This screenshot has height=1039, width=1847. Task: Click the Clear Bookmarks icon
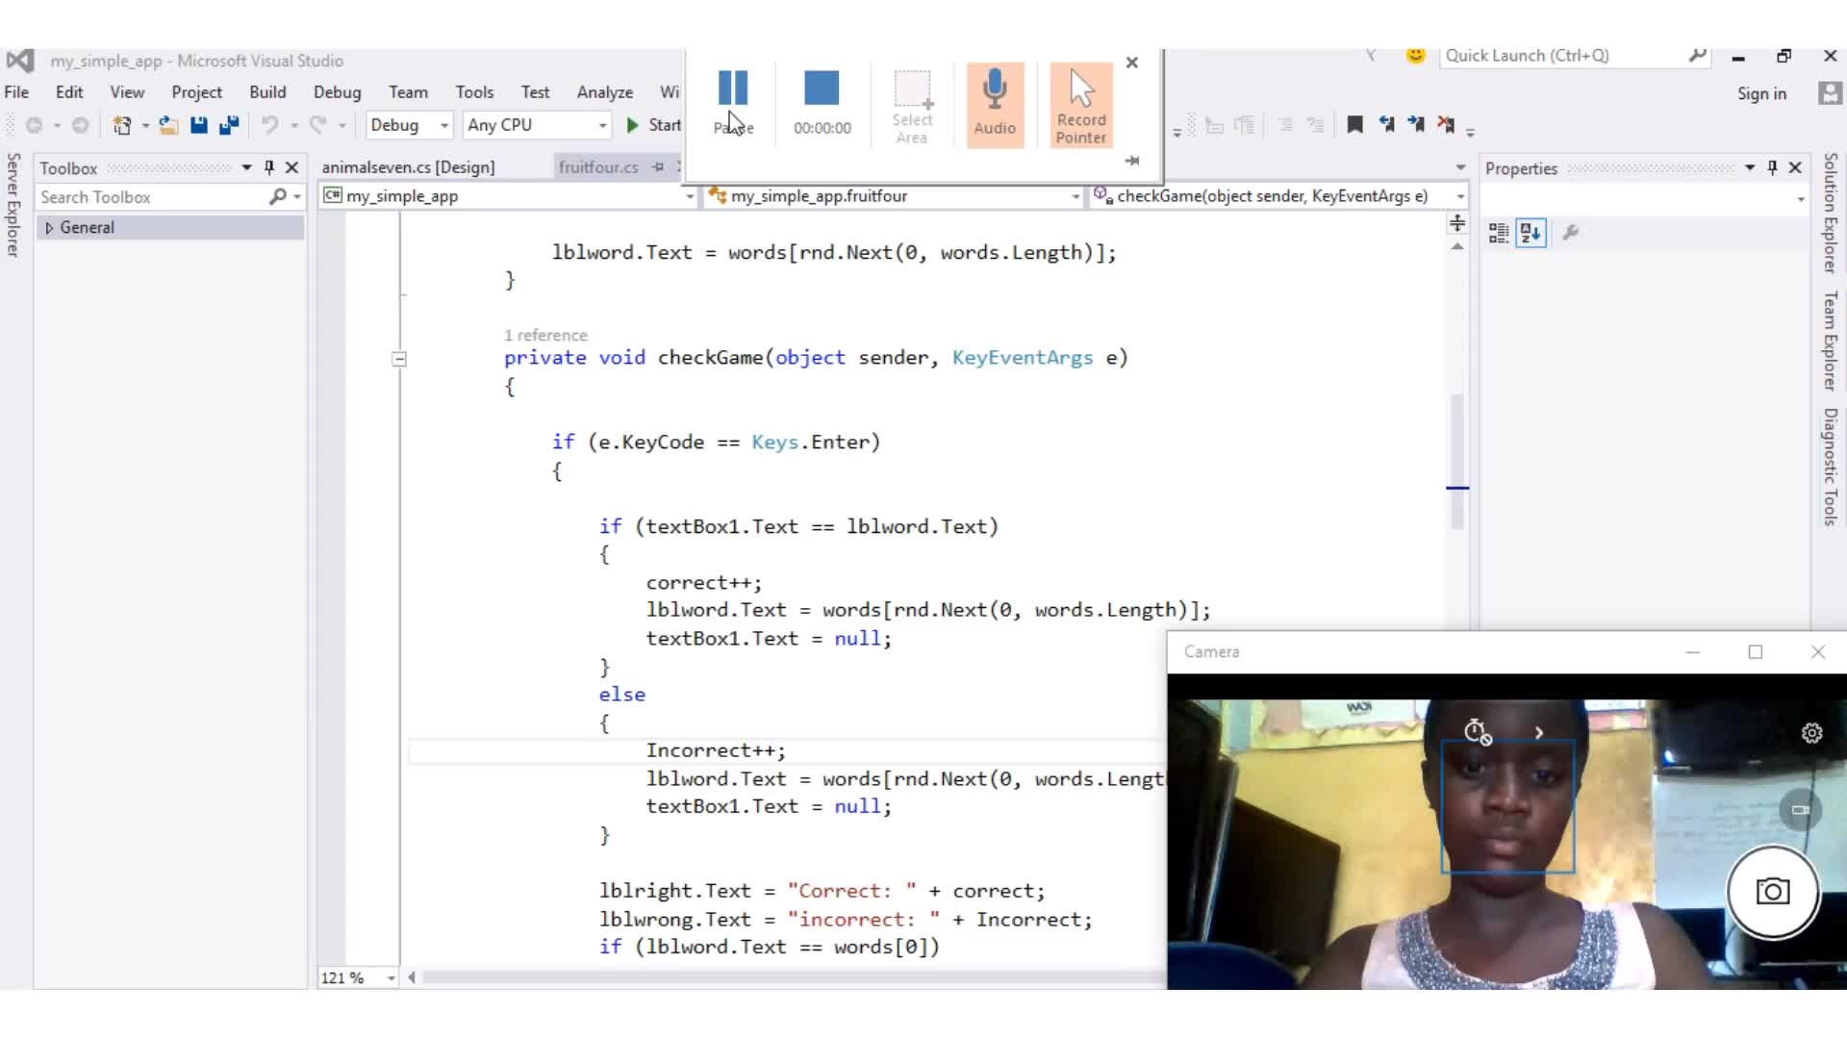tap(1446, 124)
